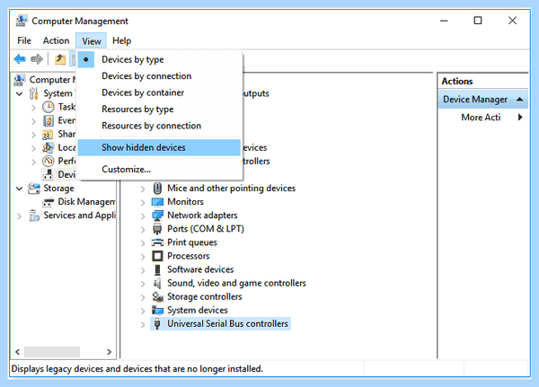Expand Services and Applications node
The image size is (539, 387).
[x=19, y=215]
